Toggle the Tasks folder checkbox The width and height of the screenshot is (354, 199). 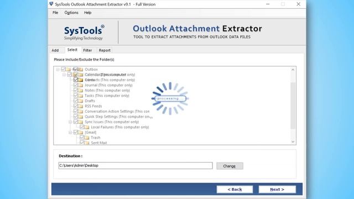(76, 95)
